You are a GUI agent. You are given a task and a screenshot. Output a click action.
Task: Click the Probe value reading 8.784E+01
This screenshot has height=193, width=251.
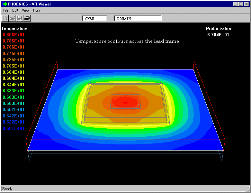(x=218, y=35)
